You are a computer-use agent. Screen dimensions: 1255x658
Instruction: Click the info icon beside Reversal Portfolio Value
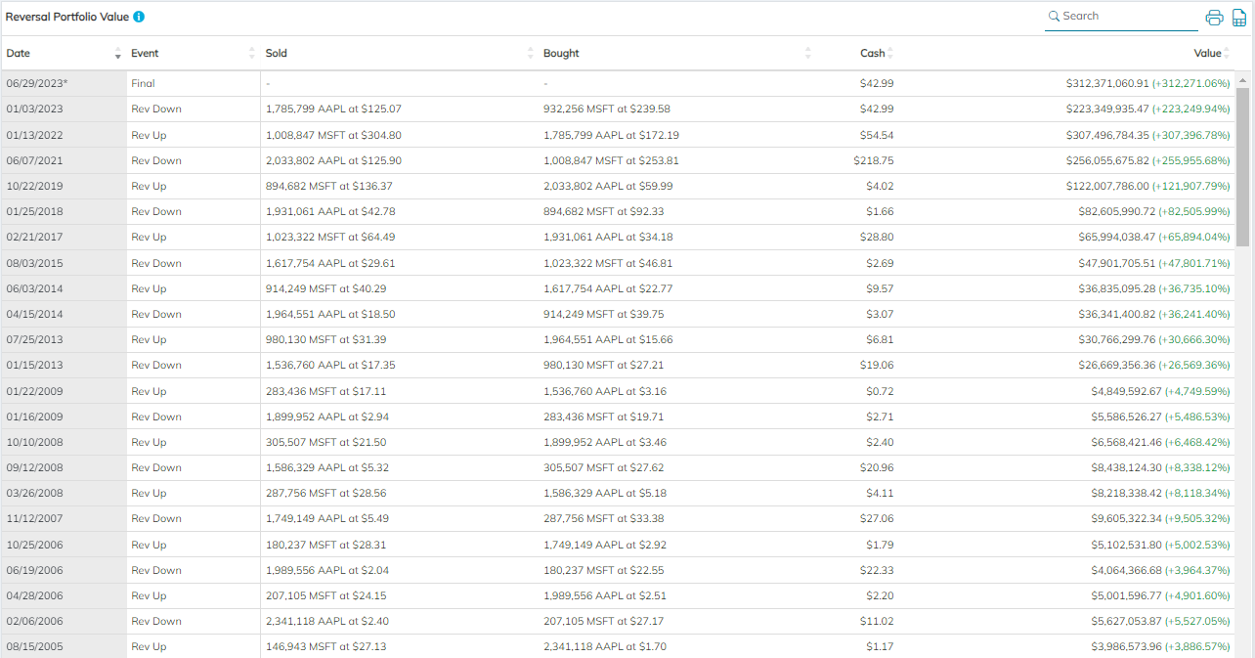click(x=139, y=18)
